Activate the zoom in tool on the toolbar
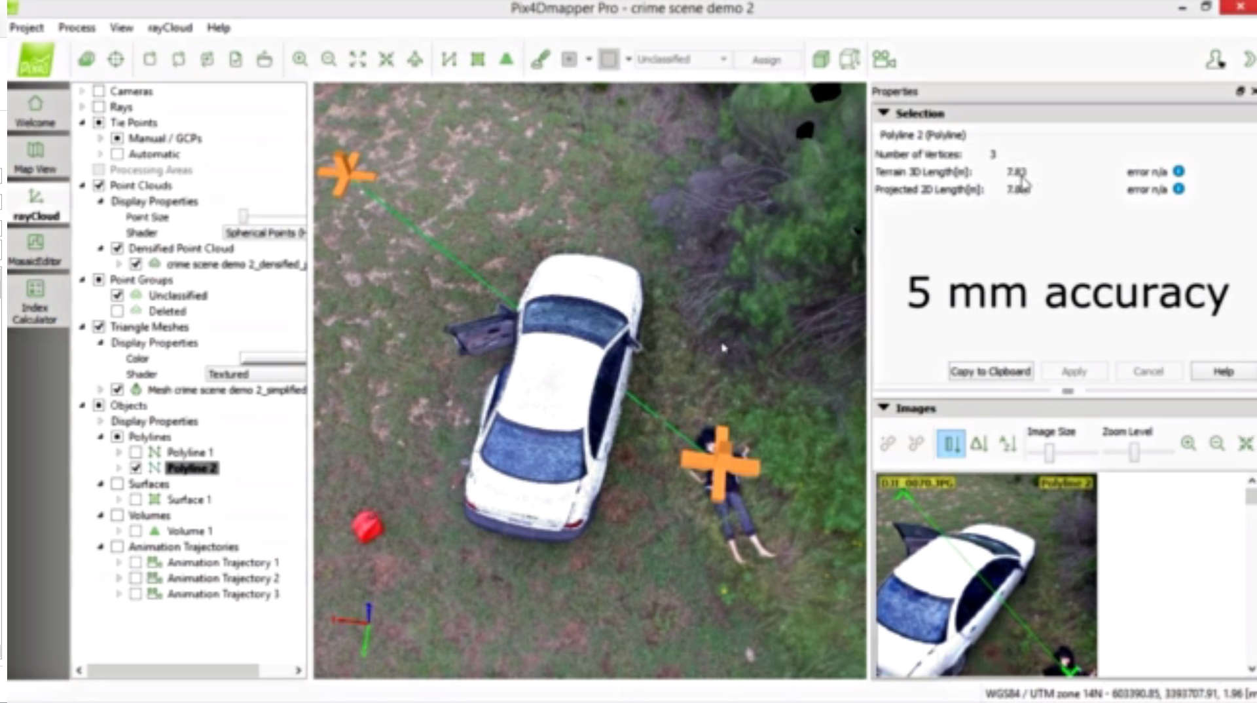The image size is (1257, 703). coord(300,59)
